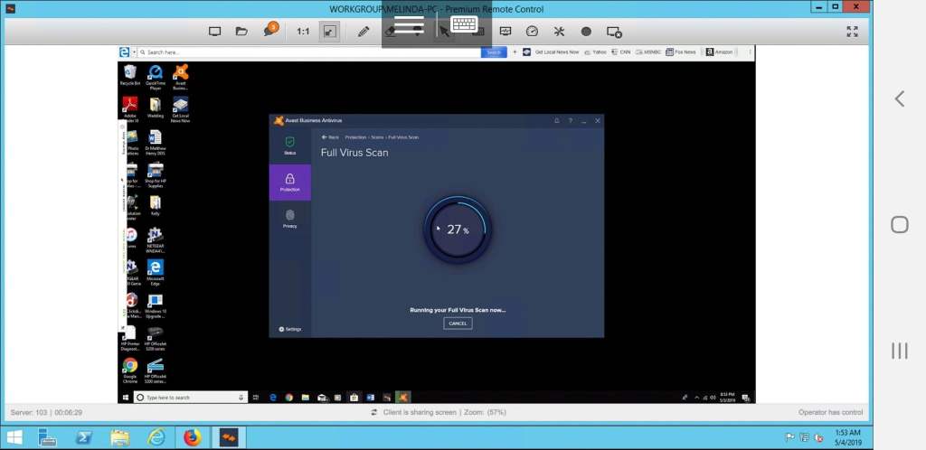
Task: Select the QuickTime Player desktop icon
Action: 156,77
